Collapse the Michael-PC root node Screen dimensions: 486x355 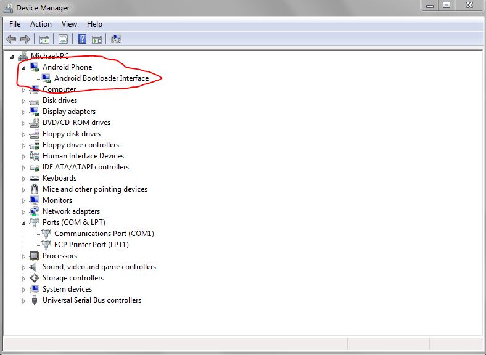pyautogui.click(x=12, y=57)
